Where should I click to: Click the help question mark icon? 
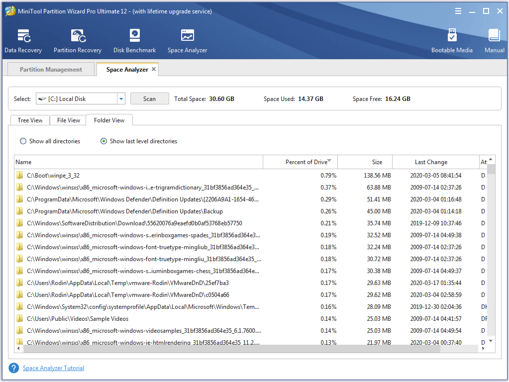(x=13, y=368)
